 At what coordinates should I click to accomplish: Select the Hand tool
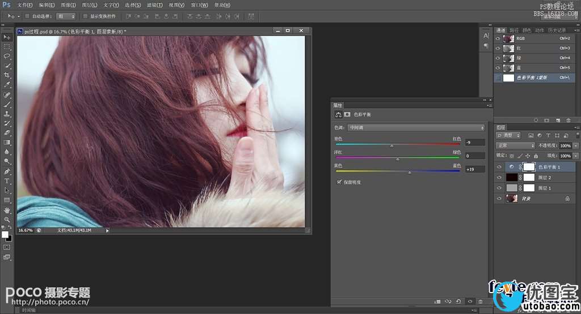(7, 210)
